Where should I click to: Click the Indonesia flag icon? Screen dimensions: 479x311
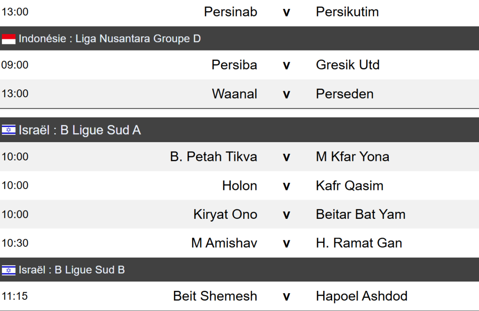[x=8, y=39]
